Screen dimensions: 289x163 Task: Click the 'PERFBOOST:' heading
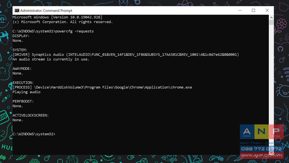coord(23,101)
